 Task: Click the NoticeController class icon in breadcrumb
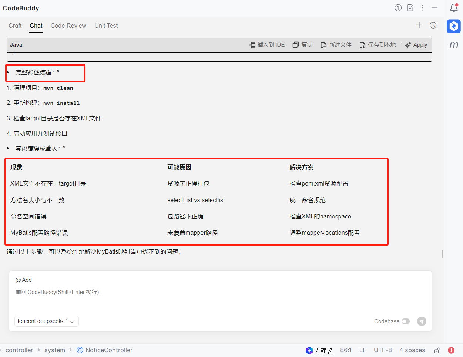pyautogui.click(x=80, y=350)
